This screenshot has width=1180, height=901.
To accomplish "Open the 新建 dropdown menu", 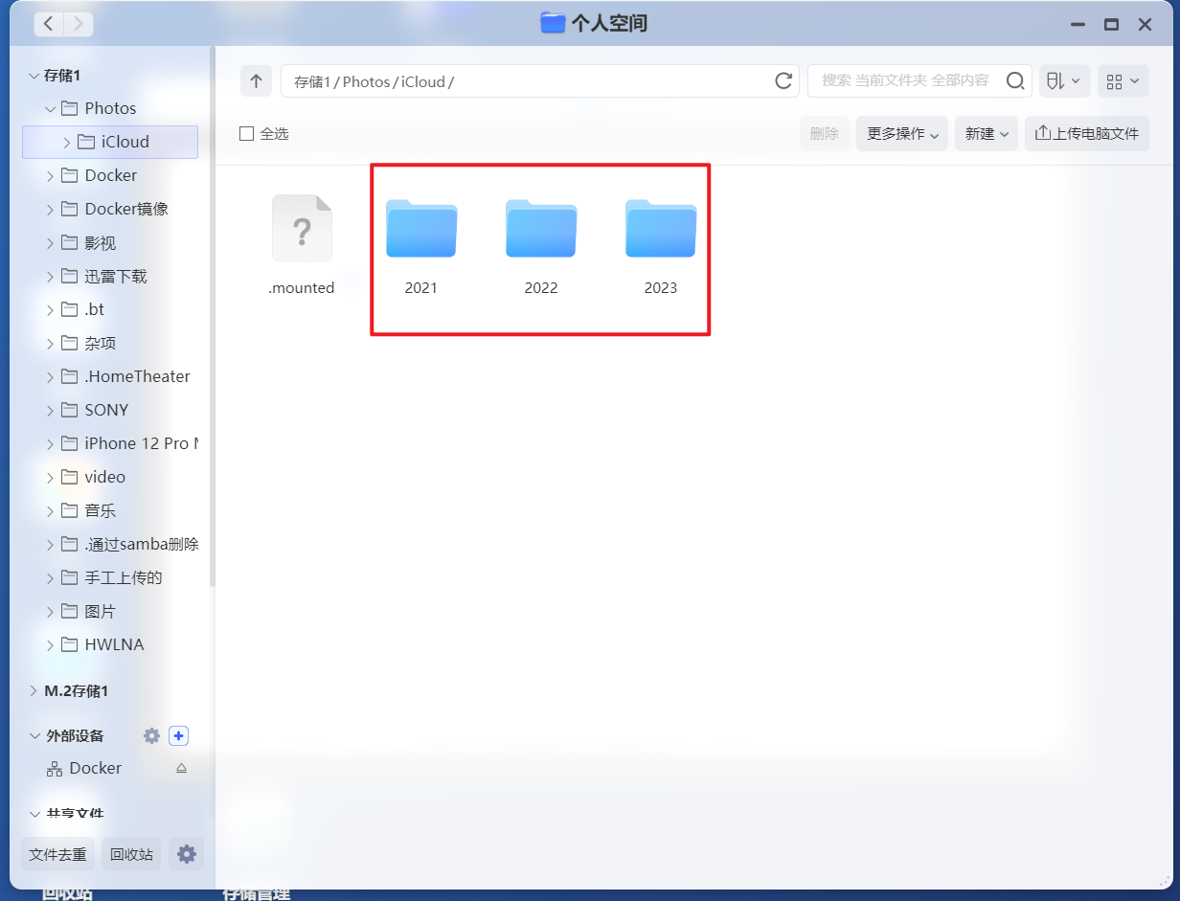I will pyautogui.click(x=986, y=133).
